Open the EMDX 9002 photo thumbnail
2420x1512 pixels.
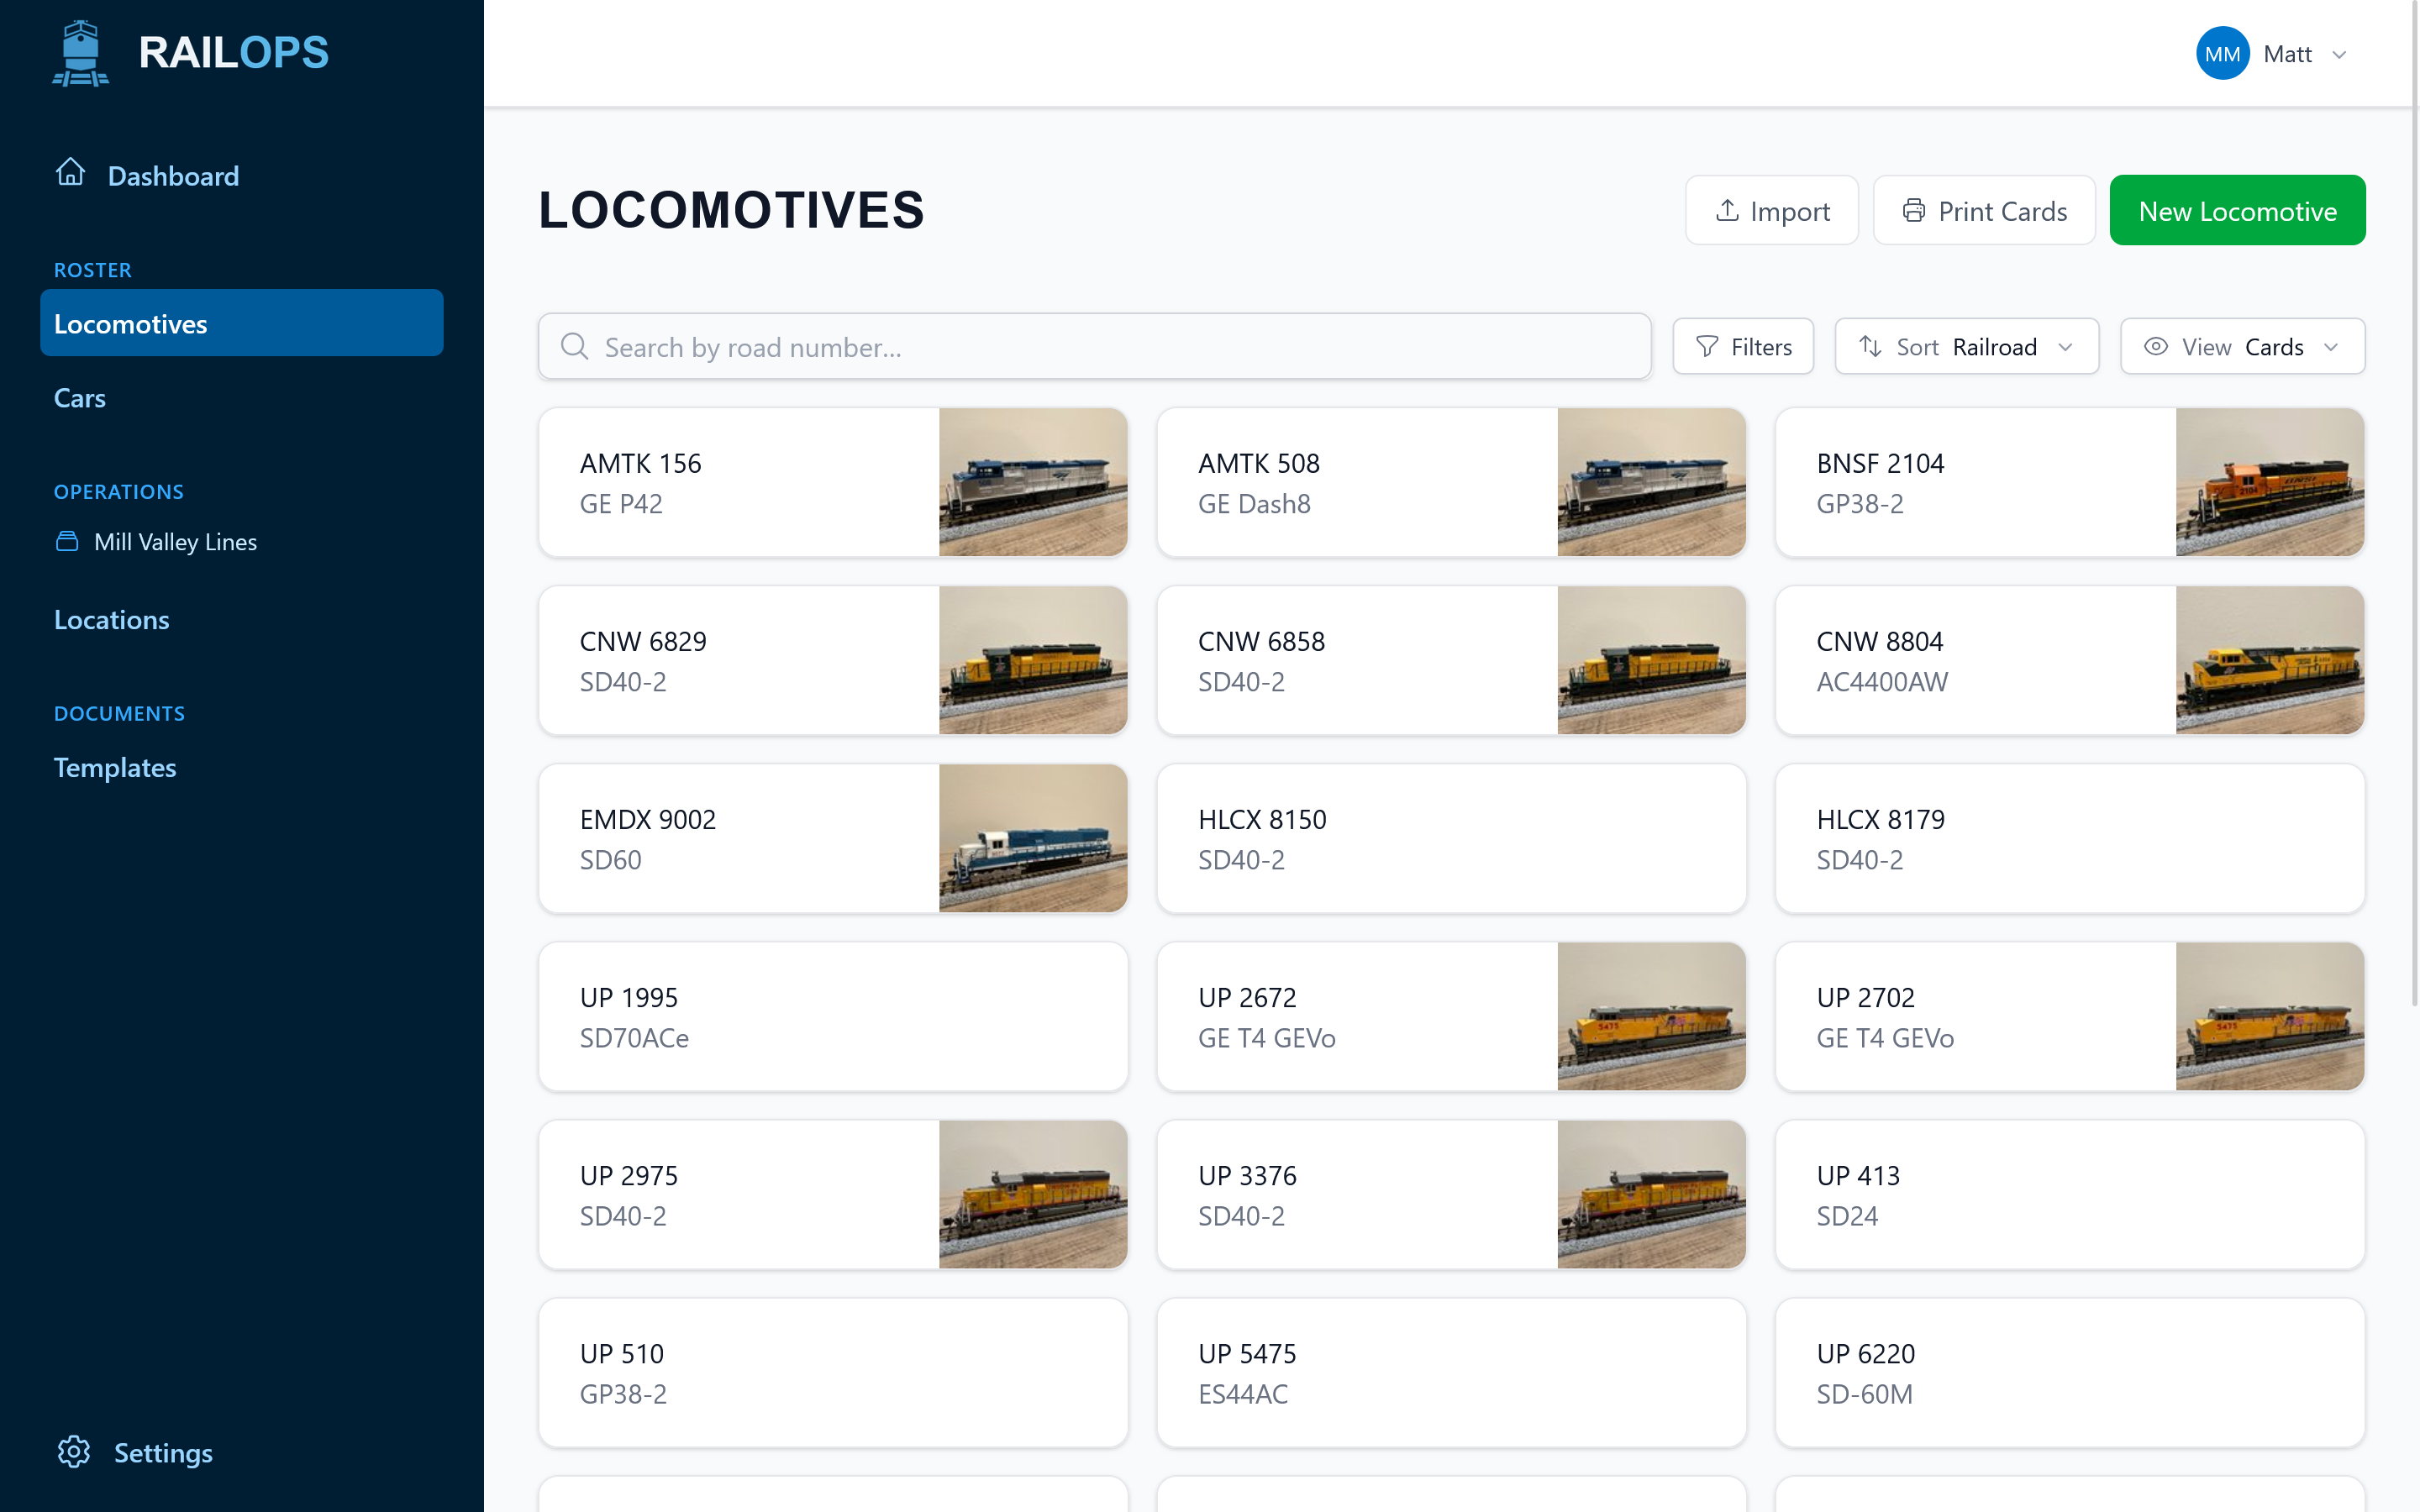click(x=1033, y=838)
